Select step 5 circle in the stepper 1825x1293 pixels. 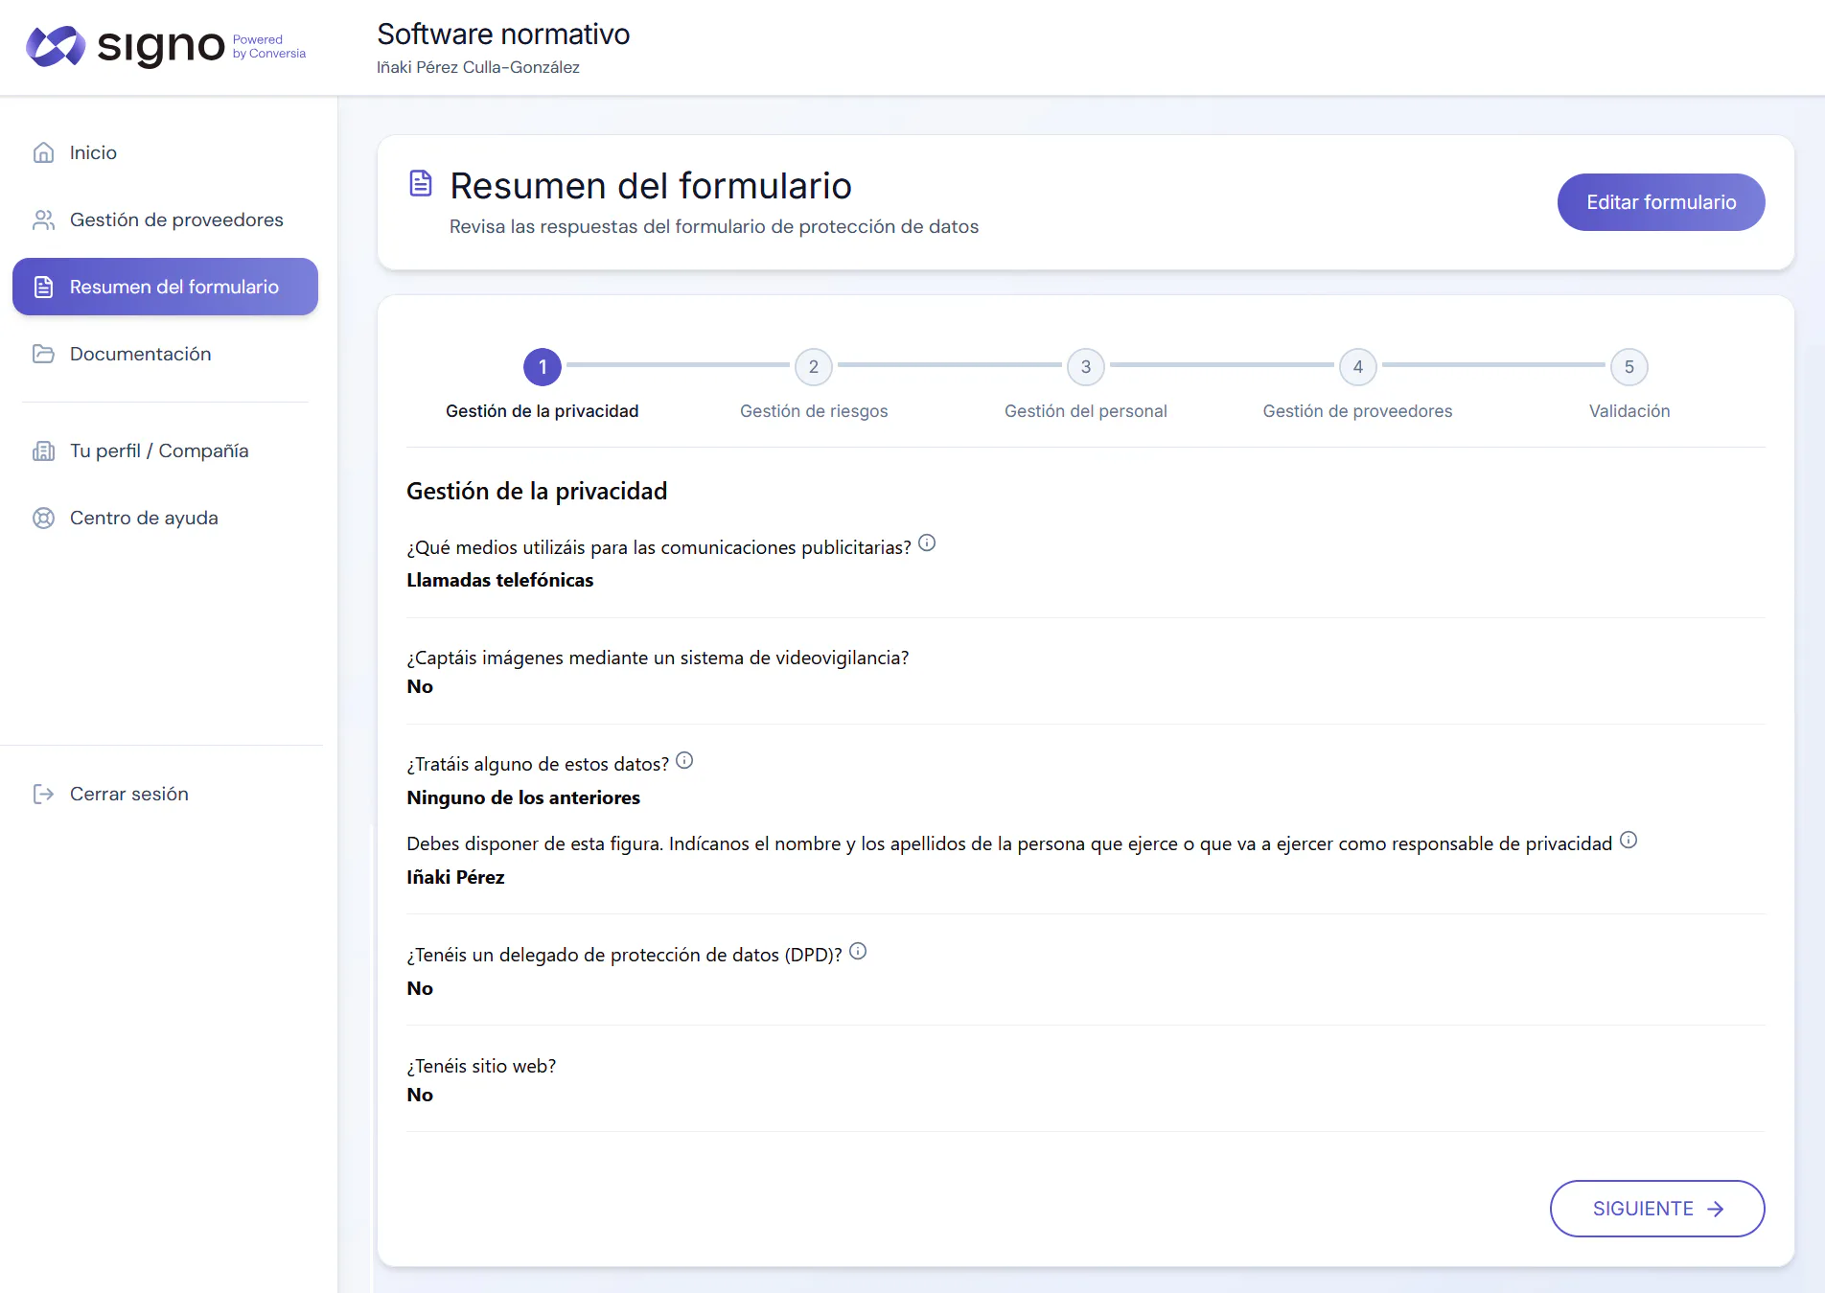pos(1629,367)
